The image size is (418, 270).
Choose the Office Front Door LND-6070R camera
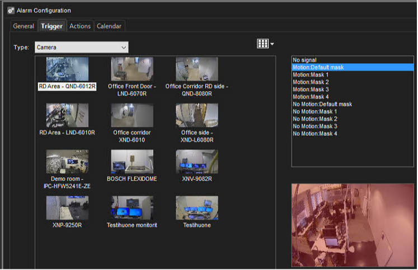132,70
